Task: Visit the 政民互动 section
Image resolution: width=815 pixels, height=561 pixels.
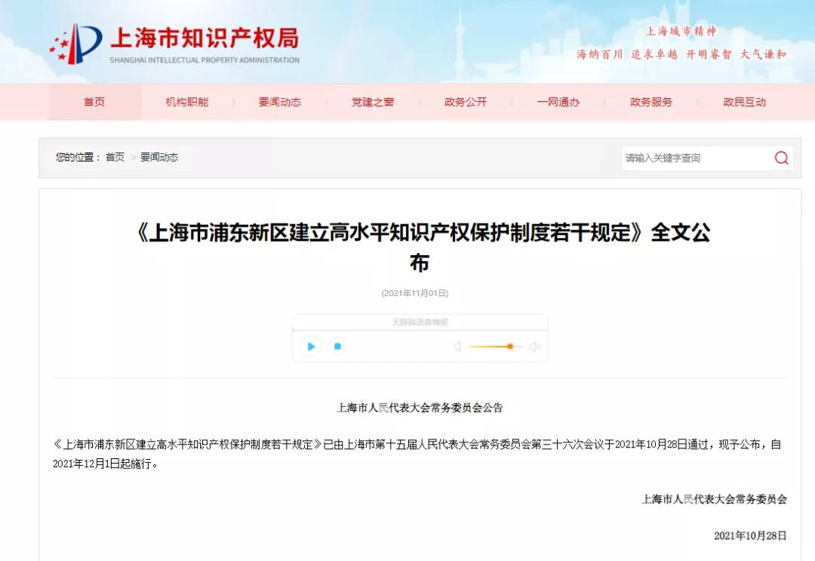Action: [743, 102]
